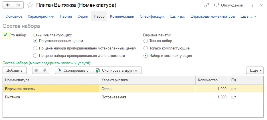Sort by the Номенклатура column header

[51, 80]
